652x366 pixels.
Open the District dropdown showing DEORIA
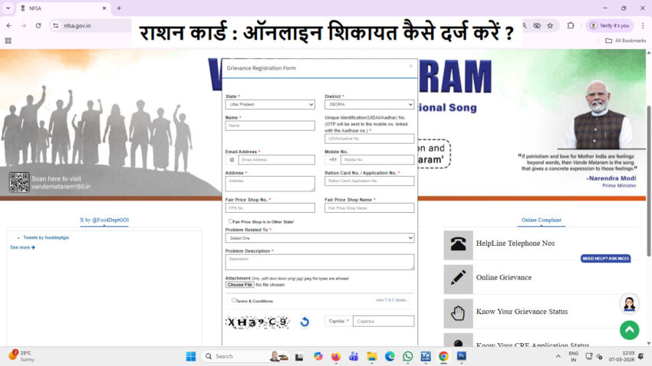pos(369,104)
